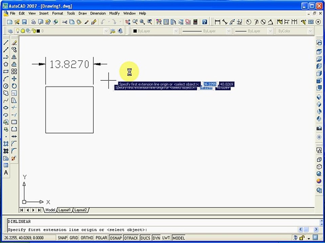Expand the layer 0 dropdown list
The image size is (325, 243).
106,31
